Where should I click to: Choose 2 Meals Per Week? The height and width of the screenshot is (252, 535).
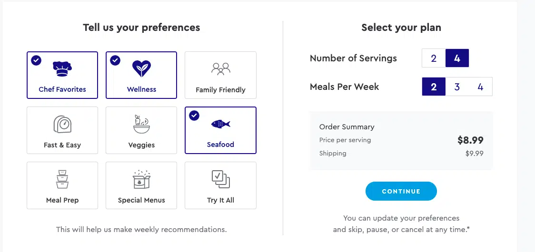(x=434, y=87)
